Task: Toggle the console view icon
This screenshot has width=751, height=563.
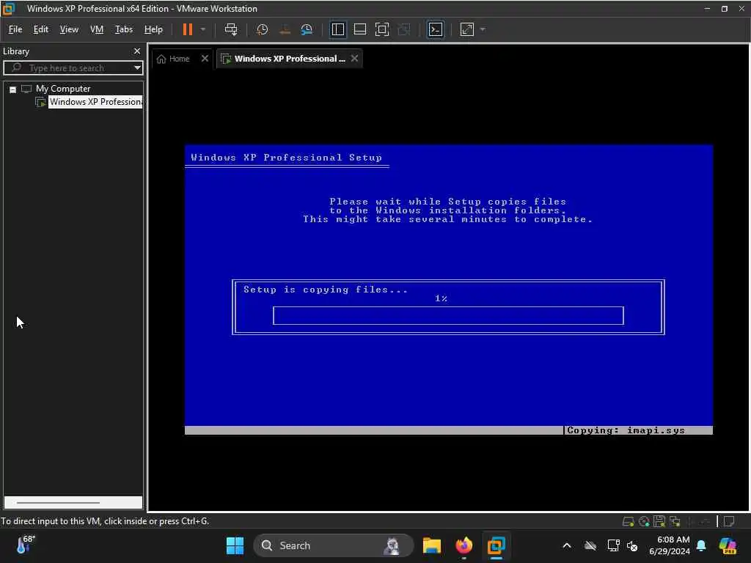Action: pyautogui.click(x=436, y=29)
